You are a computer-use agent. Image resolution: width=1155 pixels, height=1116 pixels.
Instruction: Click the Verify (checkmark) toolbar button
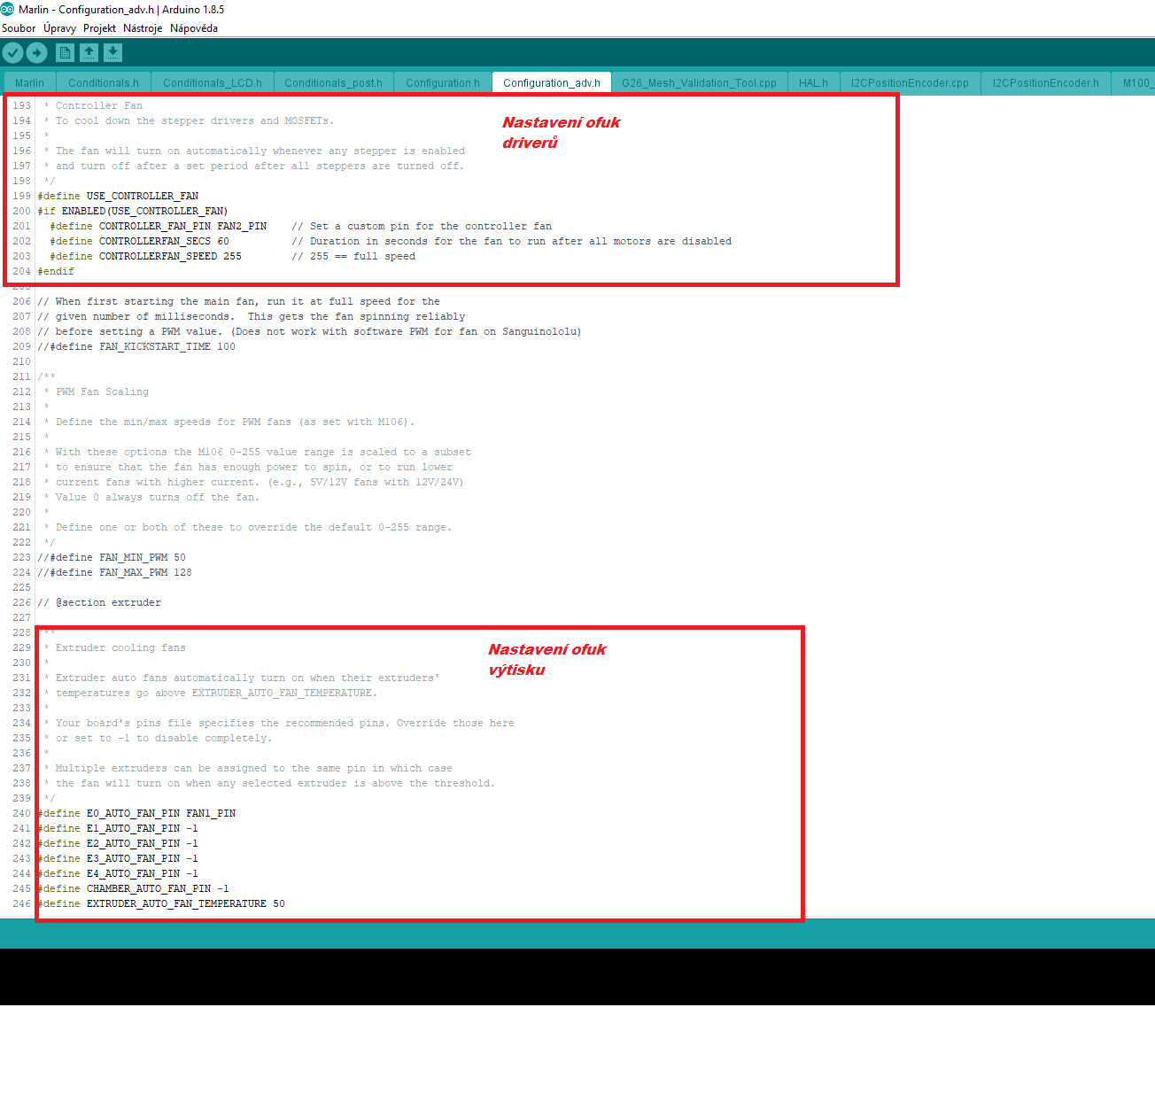[12, 53]
